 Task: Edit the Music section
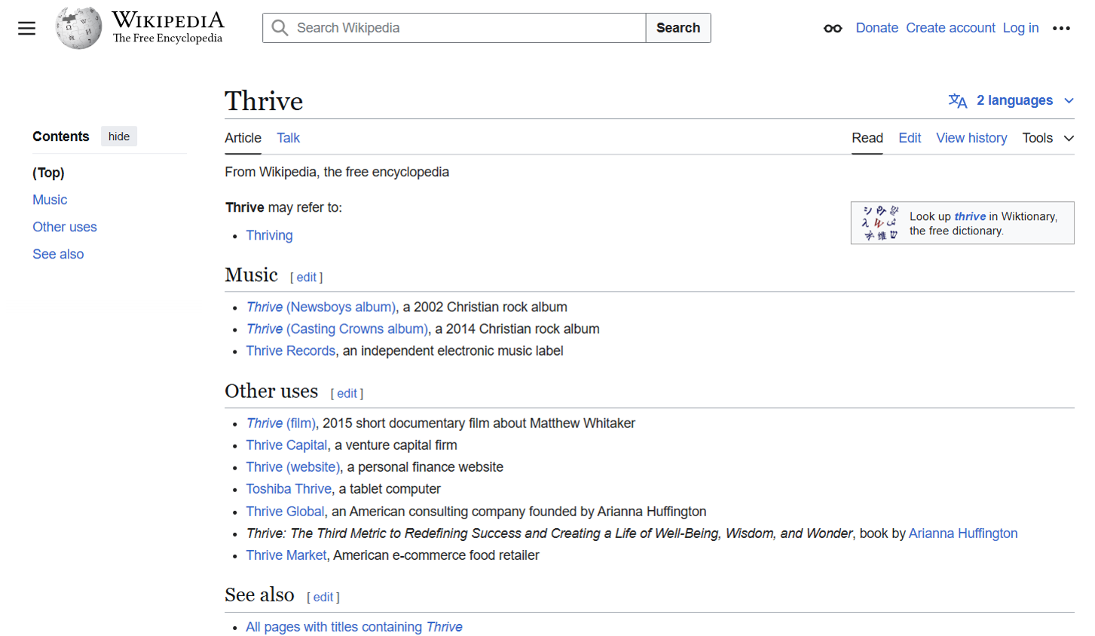coord(307,277)
